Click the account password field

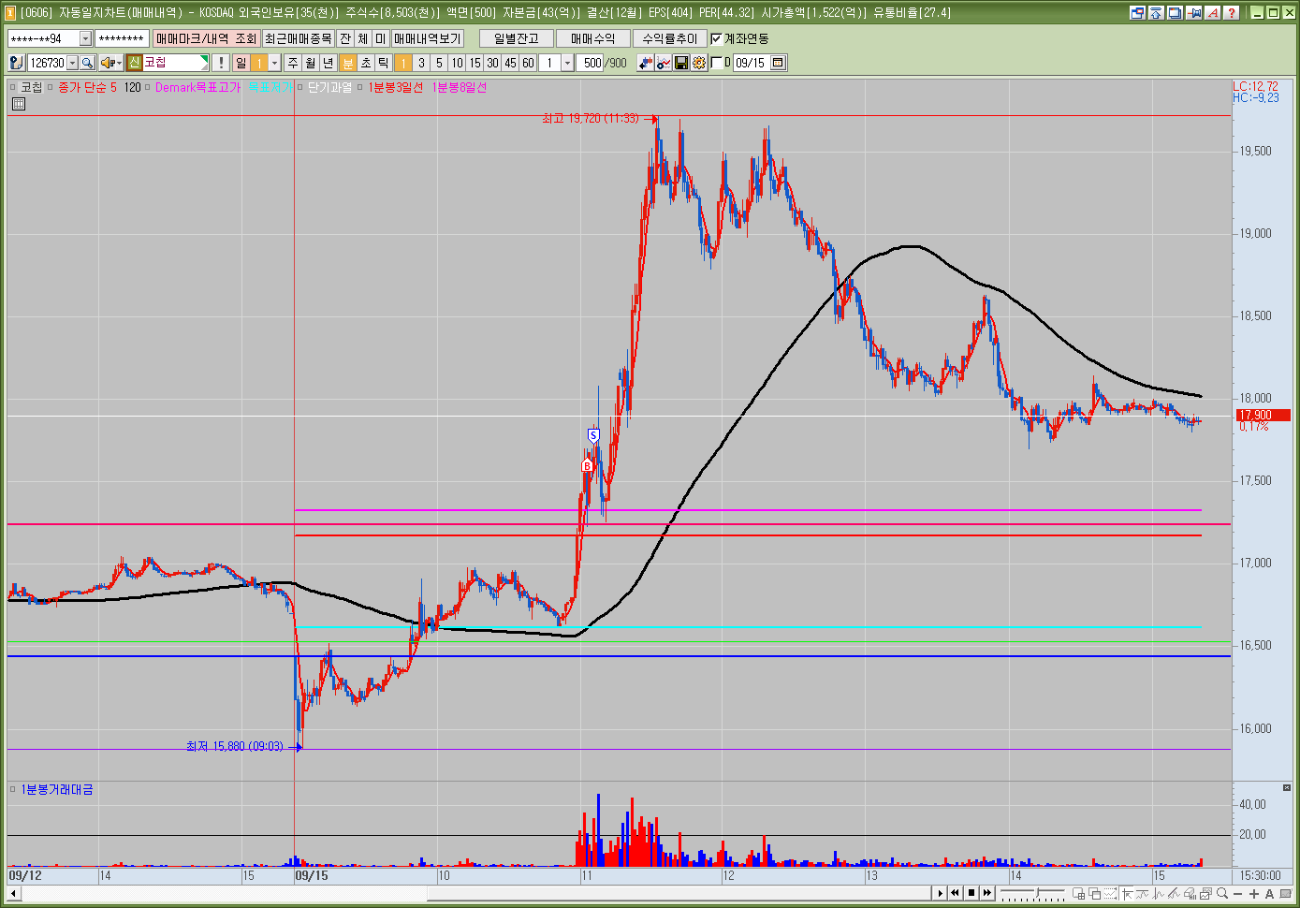[x=122, y=38]
